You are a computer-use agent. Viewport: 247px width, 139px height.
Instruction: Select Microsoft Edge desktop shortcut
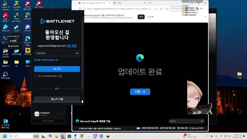tap(28, 41)
